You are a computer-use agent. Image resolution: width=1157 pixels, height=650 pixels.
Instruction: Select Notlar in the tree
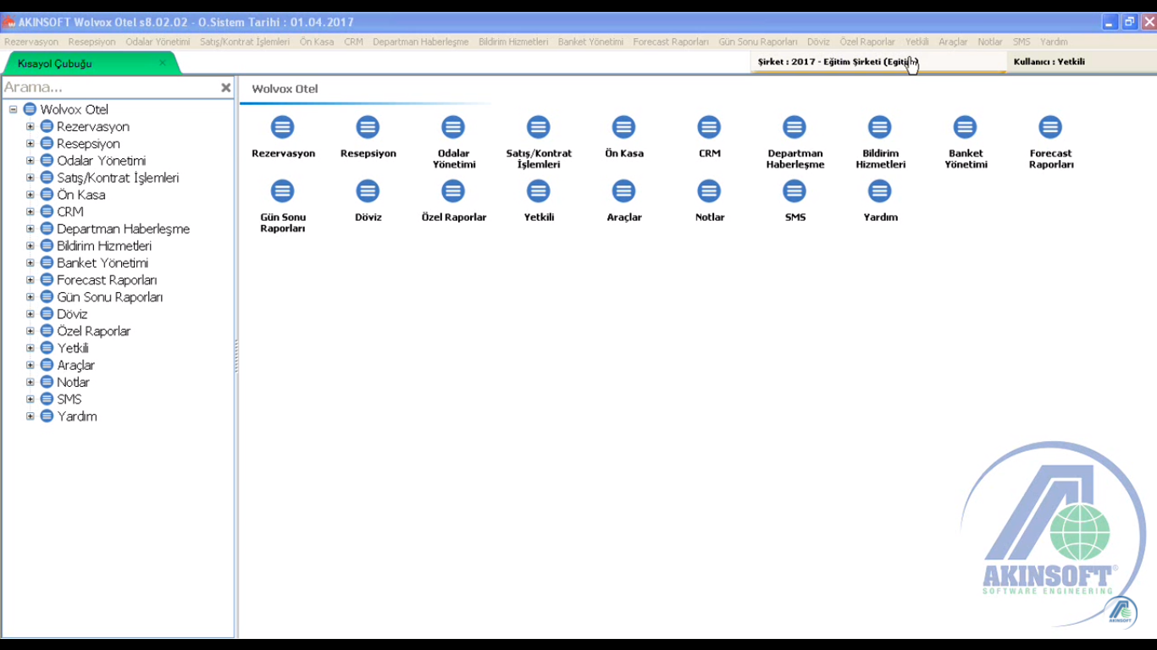click(73, 382)
